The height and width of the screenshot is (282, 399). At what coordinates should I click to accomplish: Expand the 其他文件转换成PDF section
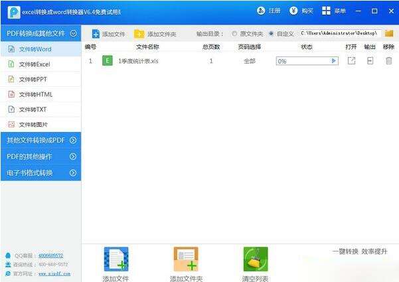click(73, 140)
